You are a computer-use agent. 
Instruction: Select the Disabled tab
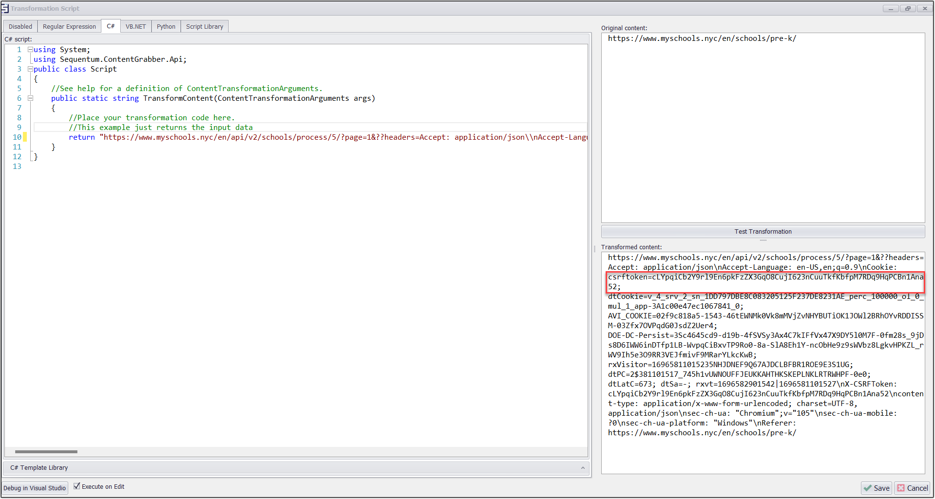tap(20, 26)
